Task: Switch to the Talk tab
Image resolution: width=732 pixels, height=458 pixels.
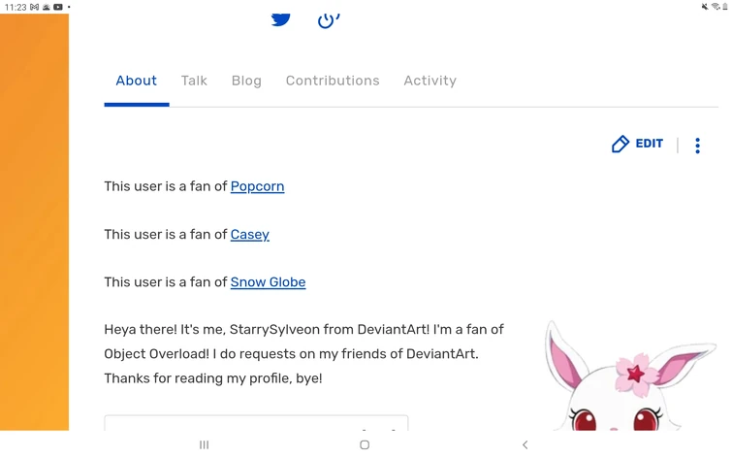Action: point(194,81)
